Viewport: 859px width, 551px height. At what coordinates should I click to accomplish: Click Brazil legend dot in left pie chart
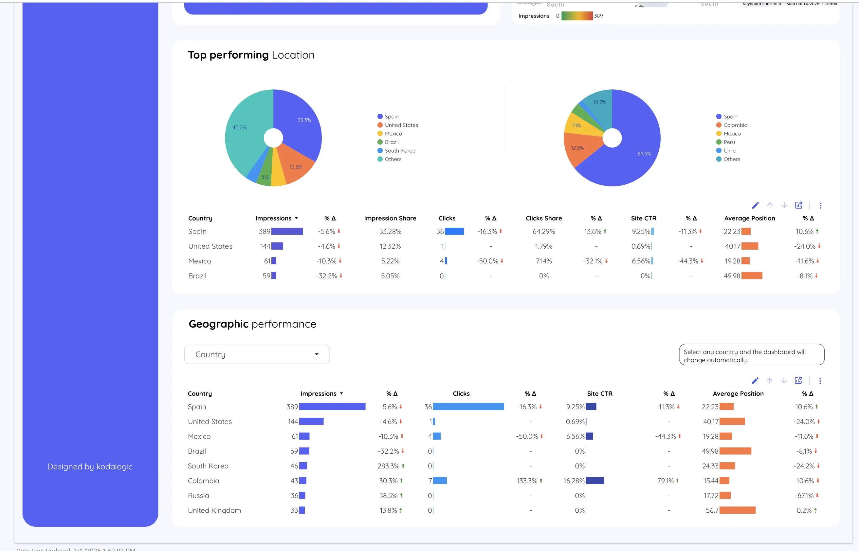click(x=380, y=142)
